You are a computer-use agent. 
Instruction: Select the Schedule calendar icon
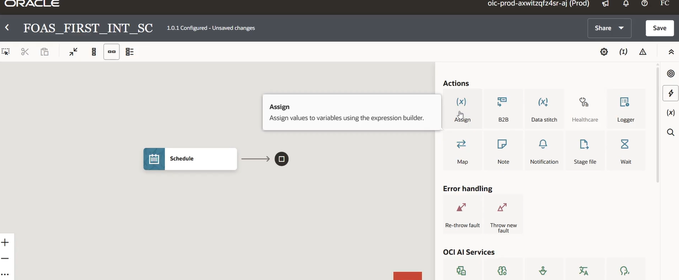click(x=154, y=158)
